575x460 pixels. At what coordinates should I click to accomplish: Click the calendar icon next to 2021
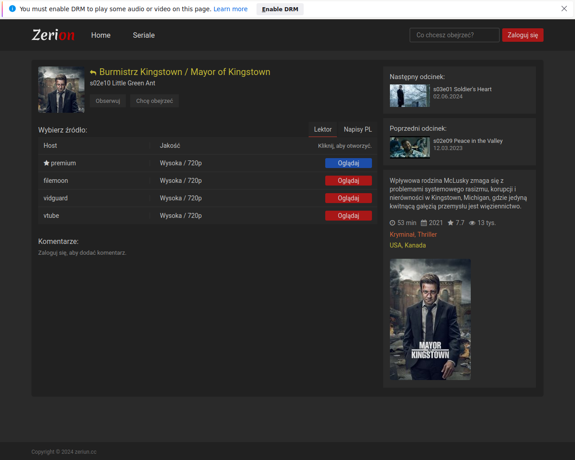coord(424,223)
